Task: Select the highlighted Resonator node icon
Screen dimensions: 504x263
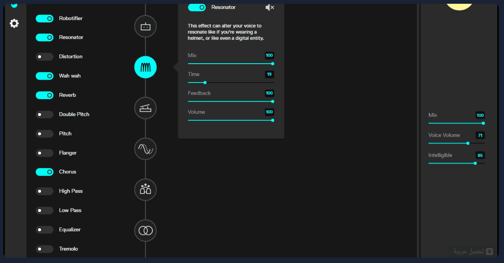Action: [145, 67]
